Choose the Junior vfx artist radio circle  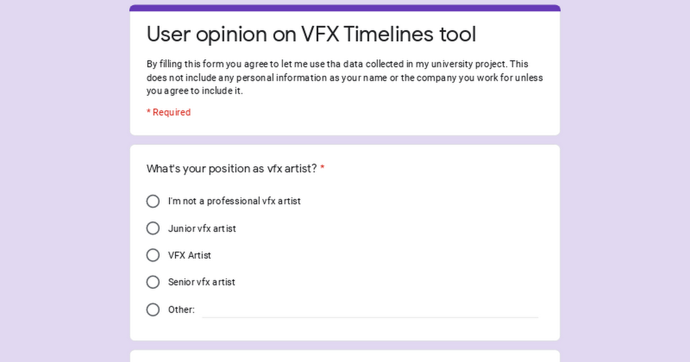(x=153, y=228)
